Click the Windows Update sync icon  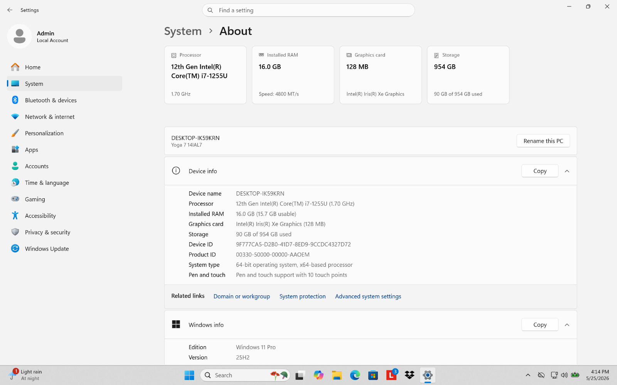15,249
